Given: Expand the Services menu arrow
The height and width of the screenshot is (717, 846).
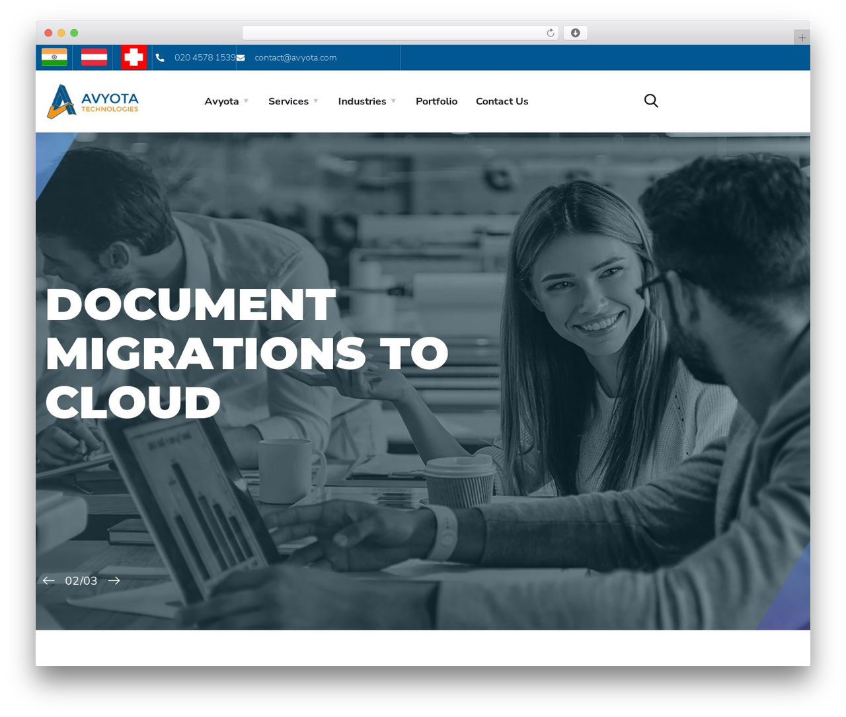Looking at the screenshot, I should pyautogui.click(x=316, y=101).
